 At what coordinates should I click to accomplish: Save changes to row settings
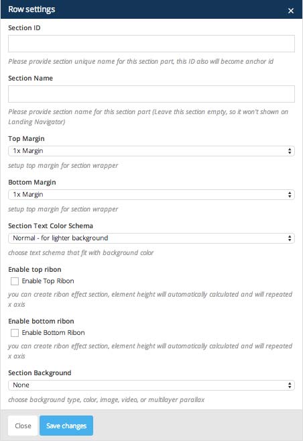click(66, 426)
